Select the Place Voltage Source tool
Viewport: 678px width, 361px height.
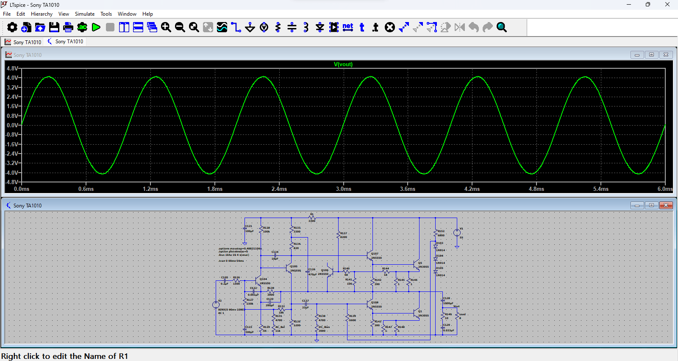(264, 28)
